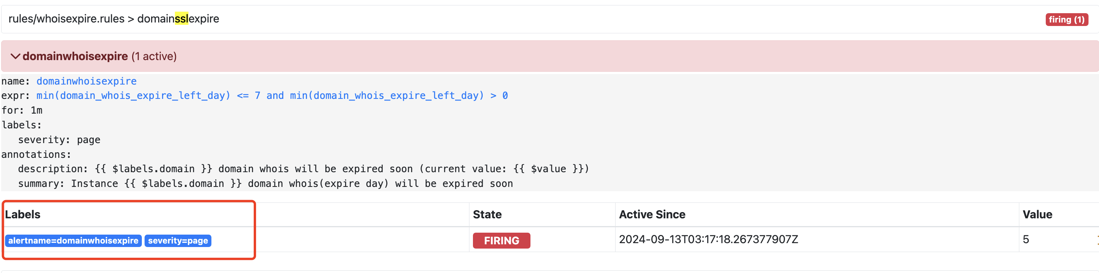
Task: Click the (1 active) count text
Action: (154, 56)
